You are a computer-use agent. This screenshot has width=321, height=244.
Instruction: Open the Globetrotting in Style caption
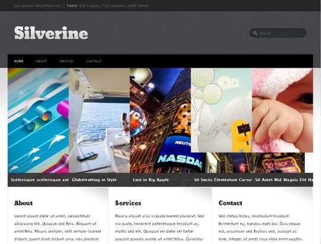pos(94,180)
